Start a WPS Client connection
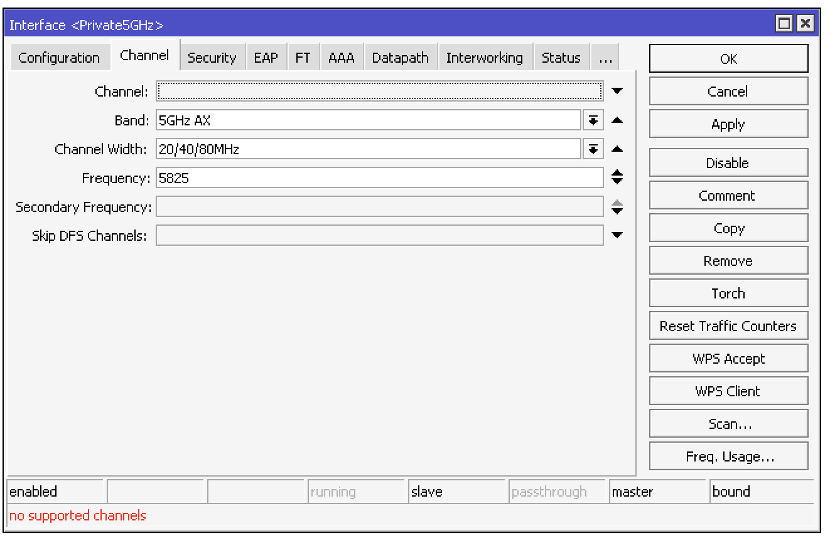This screenshot has height=538, width=830. (x=728, y=391)
